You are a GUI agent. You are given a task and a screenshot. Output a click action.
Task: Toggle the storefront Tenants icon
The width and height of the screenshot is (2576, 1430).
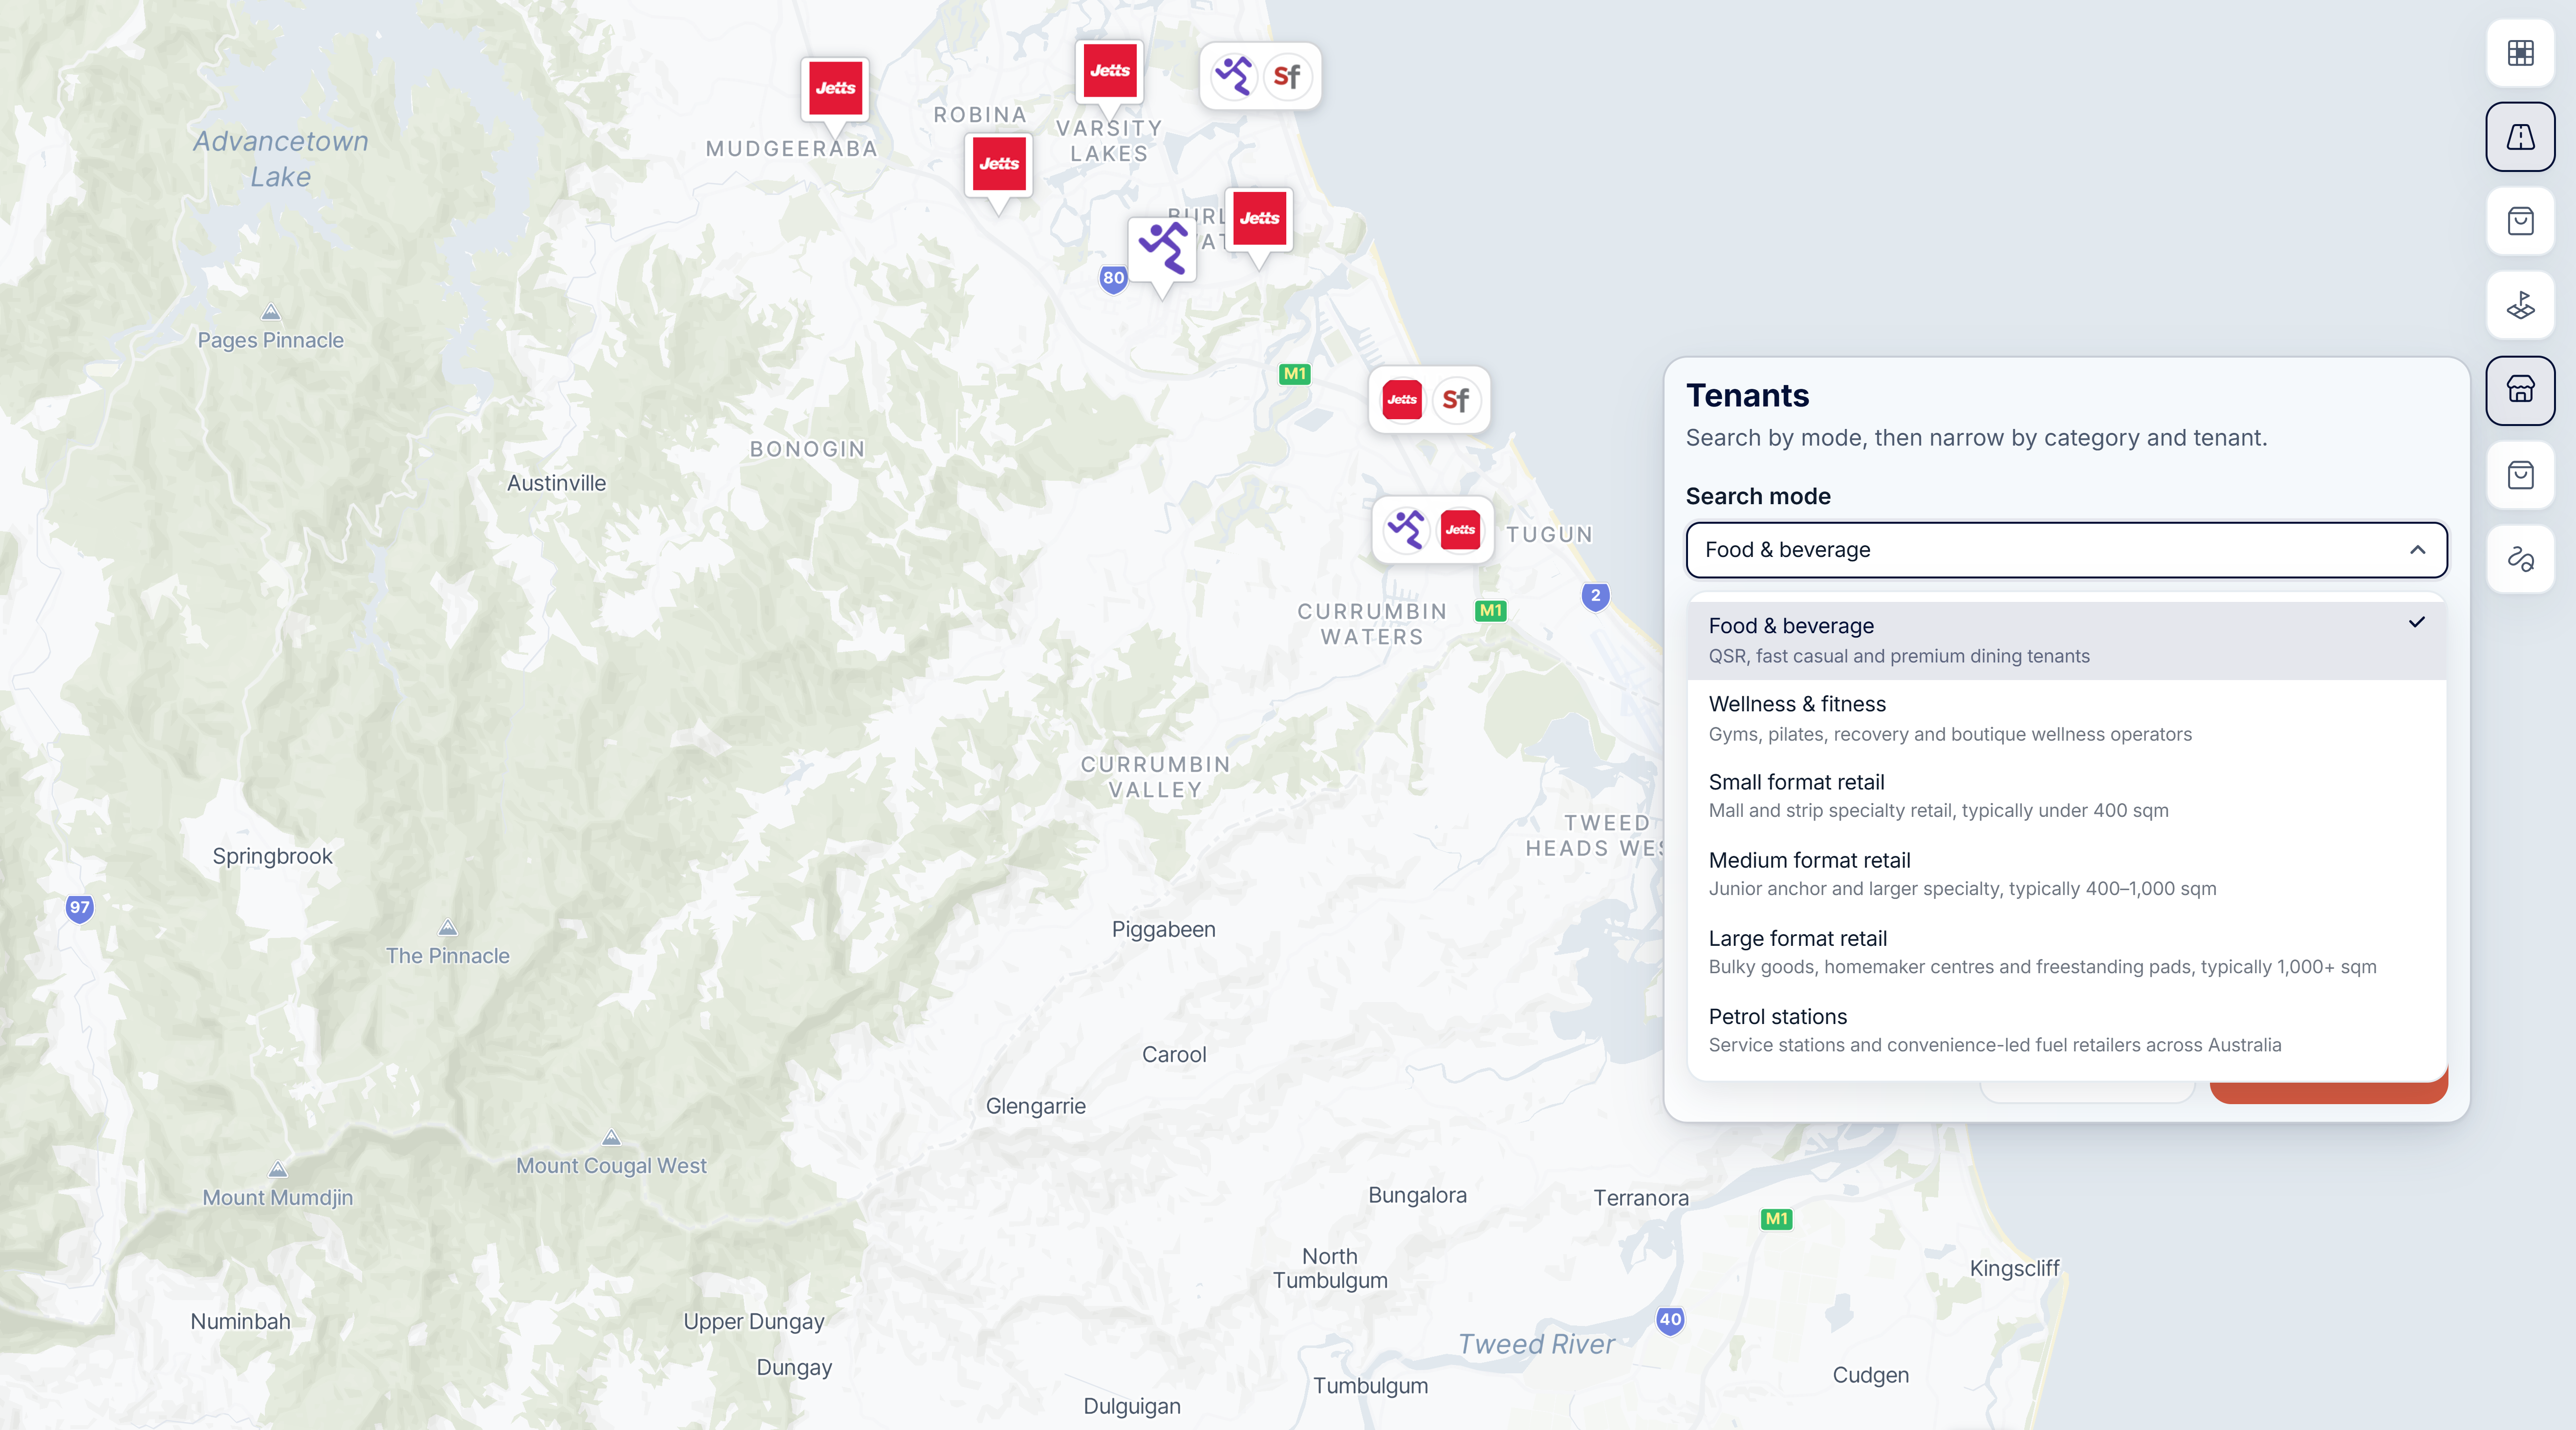2520,390
